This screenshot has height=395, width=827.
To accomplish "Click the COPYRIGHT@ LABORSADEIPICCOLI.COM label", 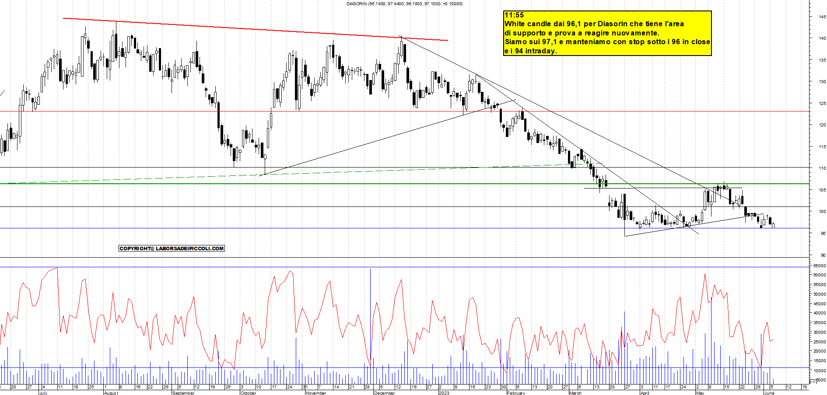I will click(x=172, y=248).
